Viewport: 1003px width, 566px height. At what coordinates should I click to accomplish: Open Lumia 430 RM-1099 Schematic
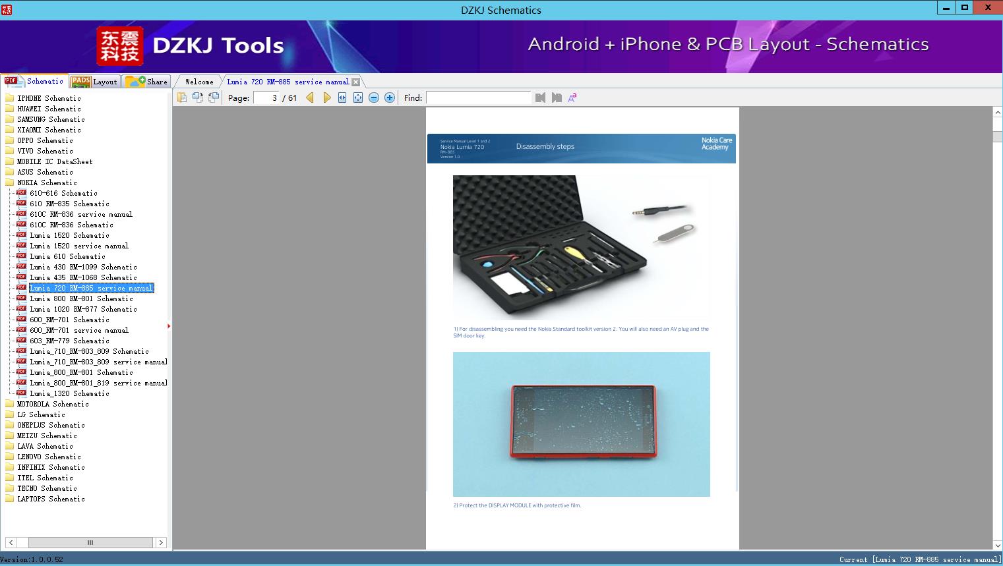[x=83, y=267]
